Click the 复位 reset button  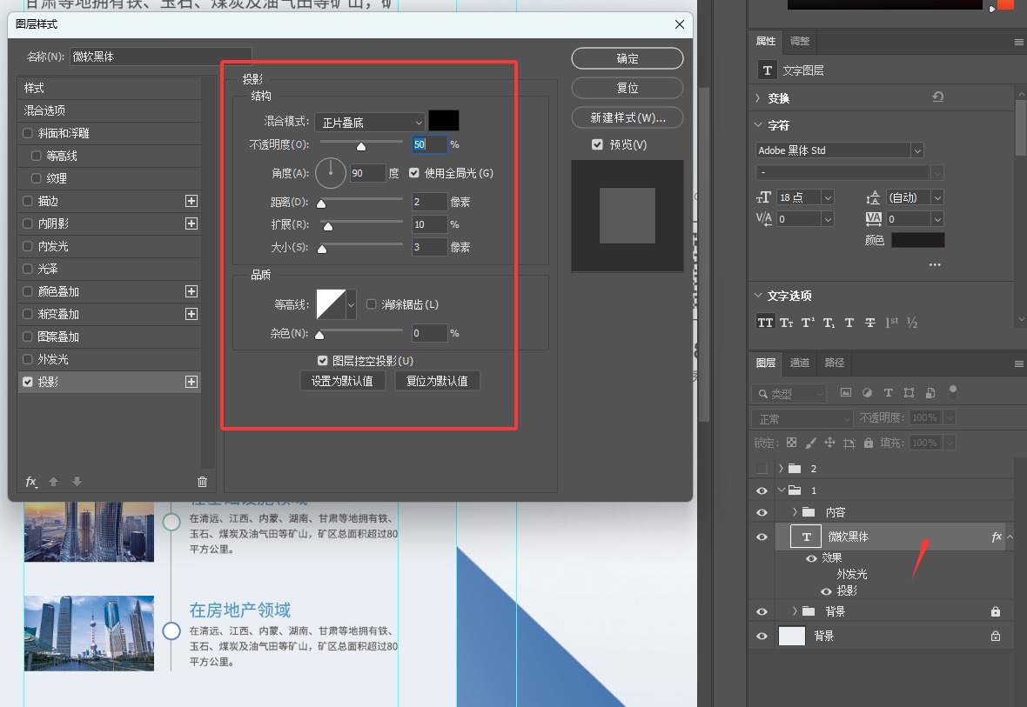pyautogui.click(x=628, y=88)
